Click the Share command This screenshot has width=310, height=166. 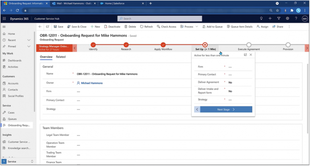[x=277, y=27]
